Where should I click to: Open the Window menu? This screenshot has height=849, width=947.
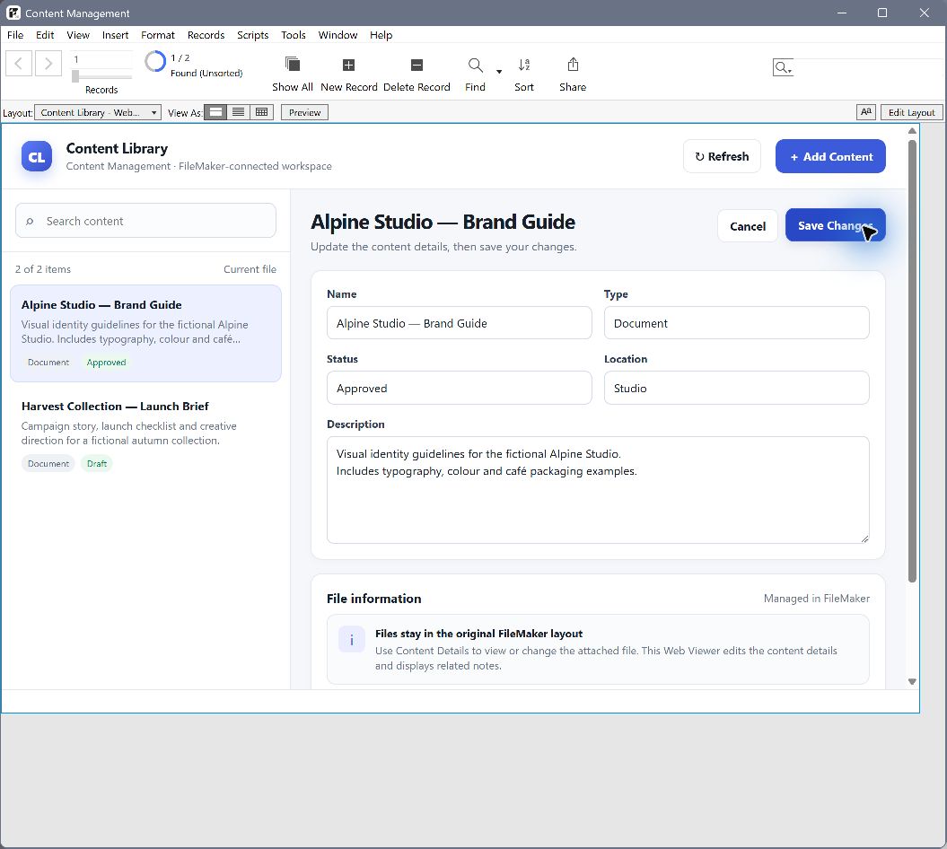pyautogui.click(x=338, y=35)
